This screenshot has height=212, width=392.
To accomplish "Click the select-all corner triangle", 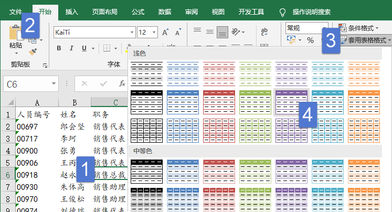I will [10, 102].
